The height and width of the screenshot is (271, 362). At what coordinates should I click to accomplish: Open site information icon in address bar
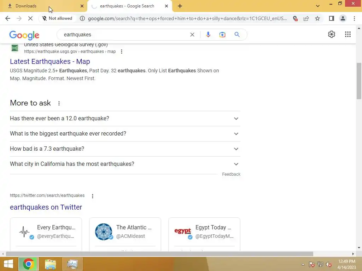click(82, 18)
